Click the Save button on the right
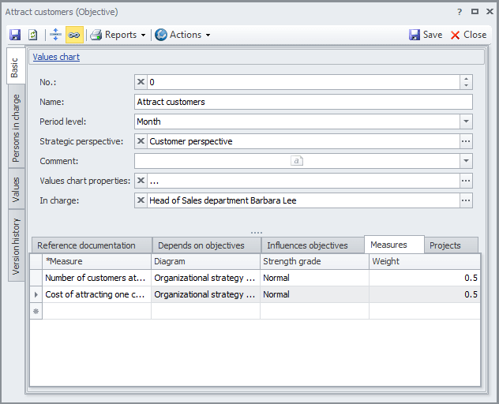499x404 pixels. [x=426, y=35]
